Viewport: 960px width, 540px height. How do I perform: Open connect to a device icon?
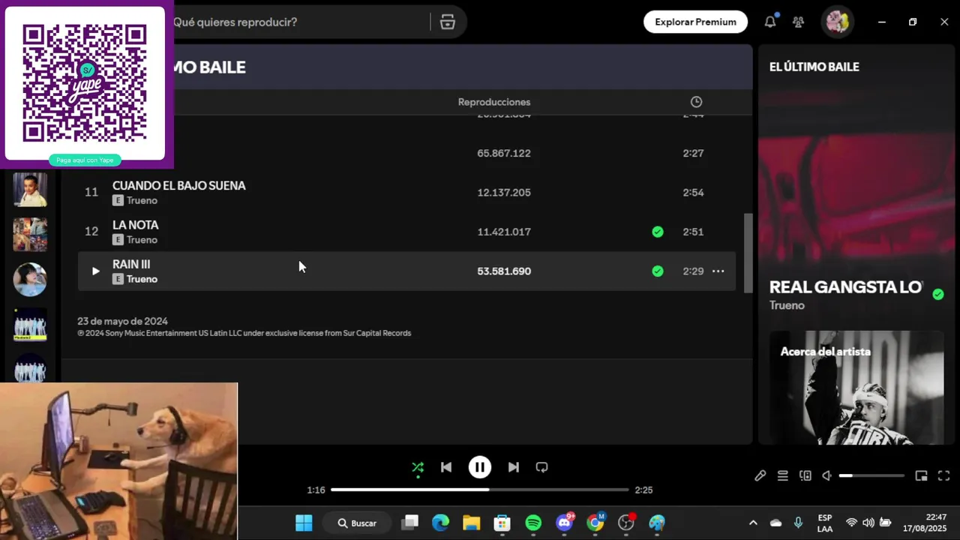point(805,475)
